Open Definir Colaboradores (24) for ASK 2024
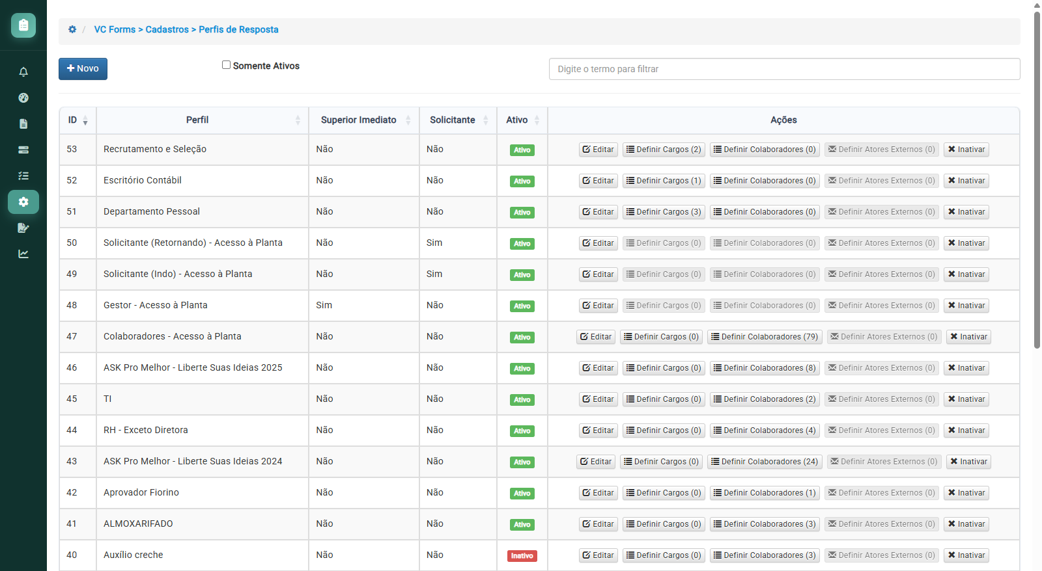 765,462
